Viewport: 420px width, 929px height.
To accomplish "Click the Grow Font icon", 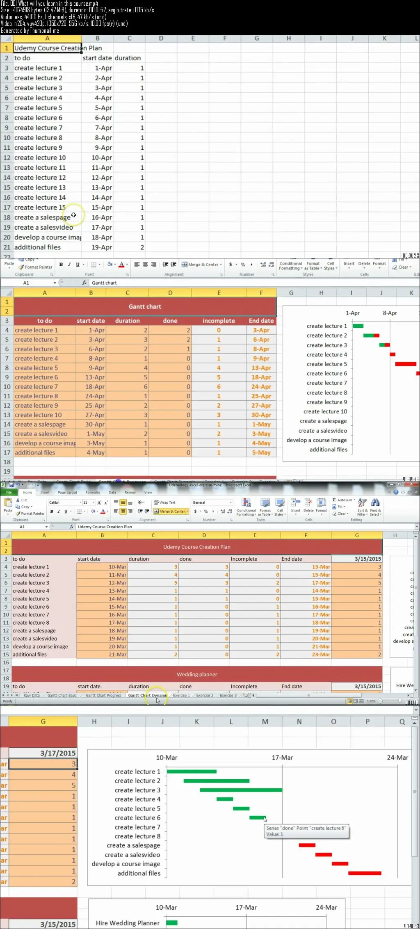I will tap(99, 502).
